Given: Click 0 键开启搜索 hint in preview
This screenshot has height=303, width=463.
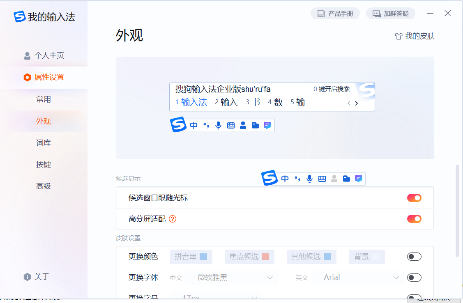Looking at the screenshot, I should (x=332, y=89).
